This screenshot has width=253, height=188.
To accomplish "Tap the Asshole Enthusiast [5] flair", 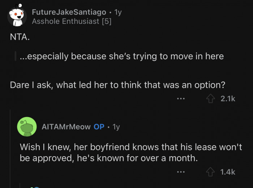I will click(x=72, y=21).
